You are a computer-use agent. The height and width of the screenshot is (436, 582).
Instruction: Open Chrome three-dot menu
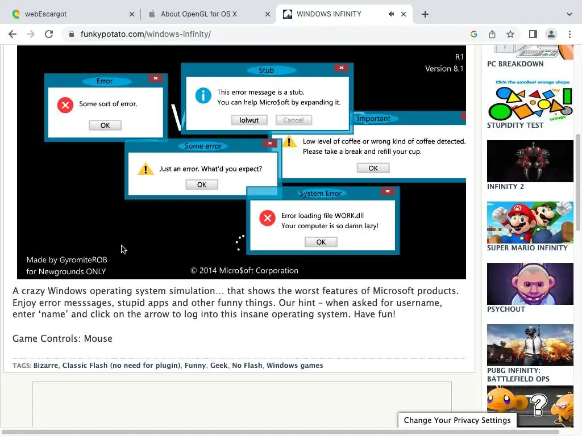(569, 34)
